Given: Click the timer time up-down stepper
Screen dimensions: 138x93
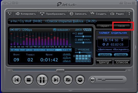Looking at the screenshot, I should pos(122,40).
